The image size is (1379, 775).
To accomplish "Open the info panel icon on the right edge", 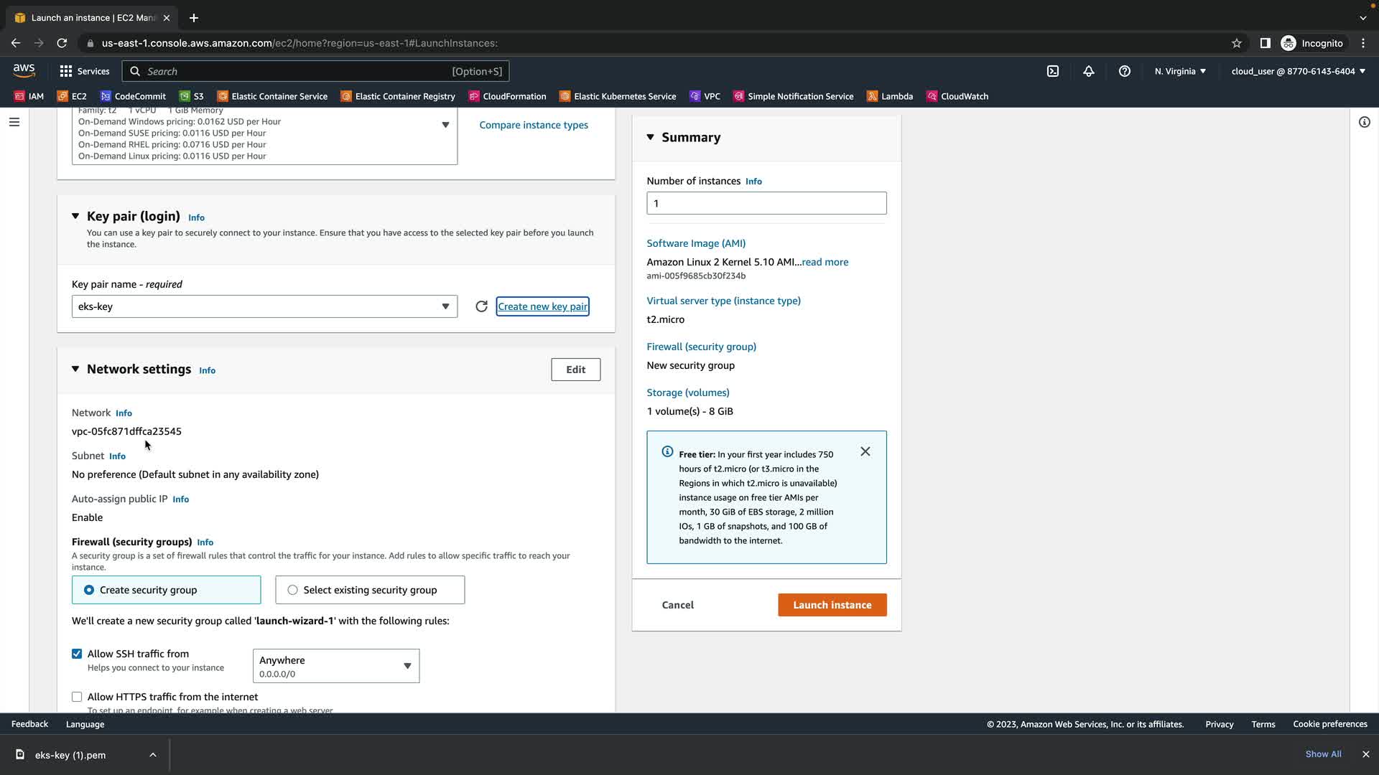I will pos(1364,122).
